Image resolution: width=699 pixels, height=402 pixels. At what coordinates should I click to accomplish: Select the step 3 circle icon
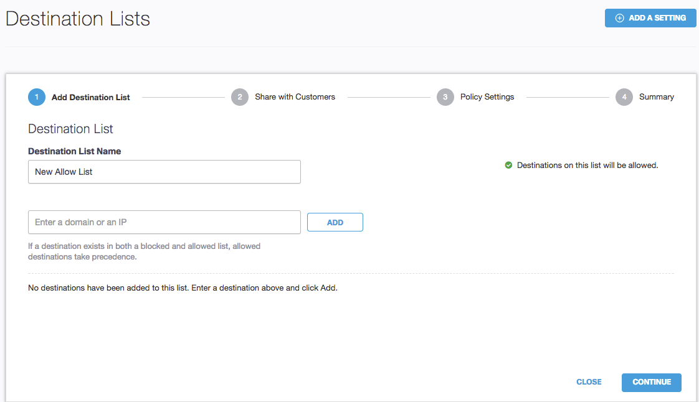pyautogui.click(x=445, y=97)
